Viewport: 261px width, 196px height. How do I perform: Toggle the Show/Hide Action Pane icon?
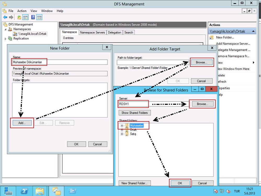(39, 17)
